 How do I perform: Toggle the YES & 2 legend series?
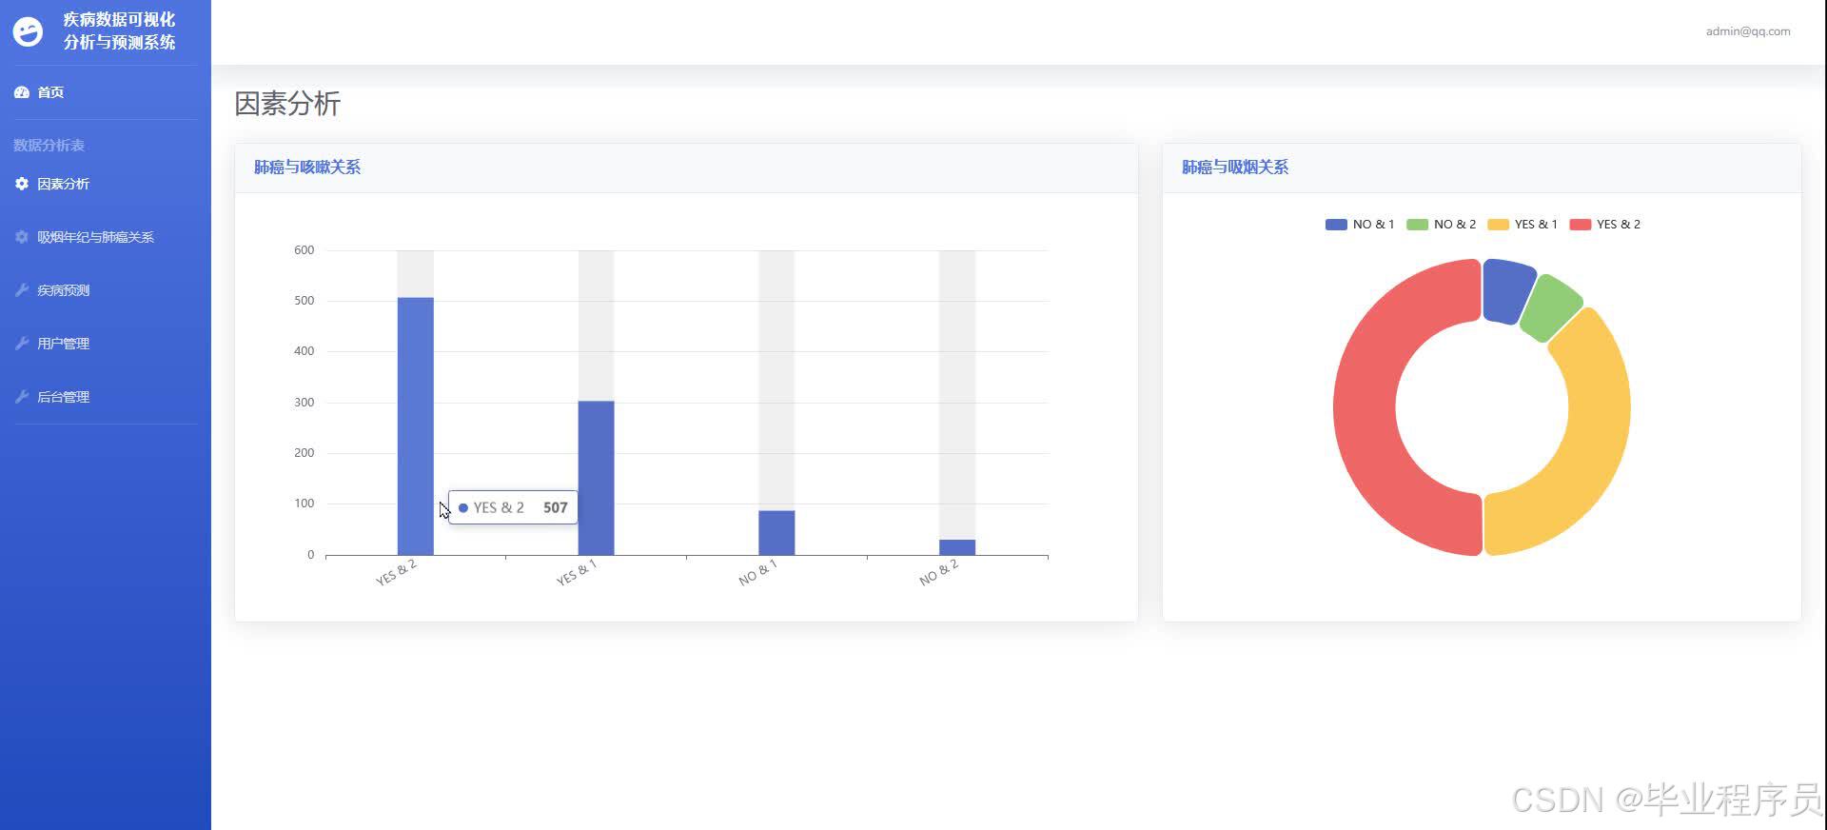tap(1605, 225)
